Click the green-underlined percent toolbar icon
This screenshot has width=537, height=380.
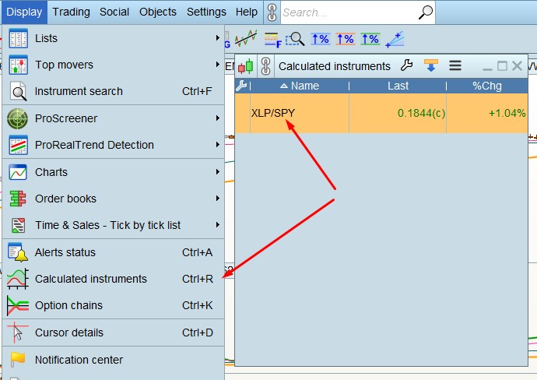click(x=370, y=39)
